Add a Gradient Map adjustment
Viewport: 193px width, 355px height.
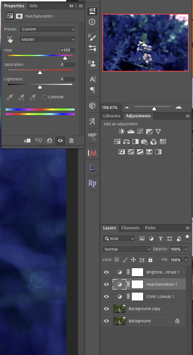[x=158, y=152]
